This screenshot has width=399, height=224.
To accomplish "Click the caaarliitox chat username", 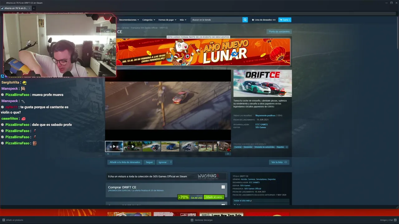I will 10,119.
